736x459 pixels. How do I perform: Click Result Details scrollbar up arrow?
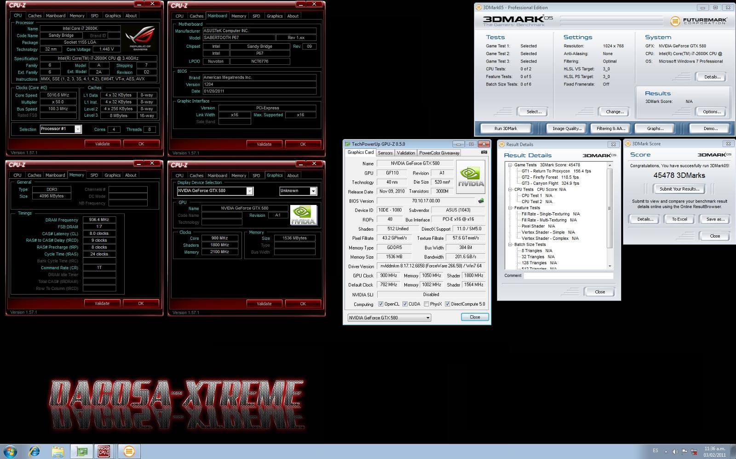[610, 165]
